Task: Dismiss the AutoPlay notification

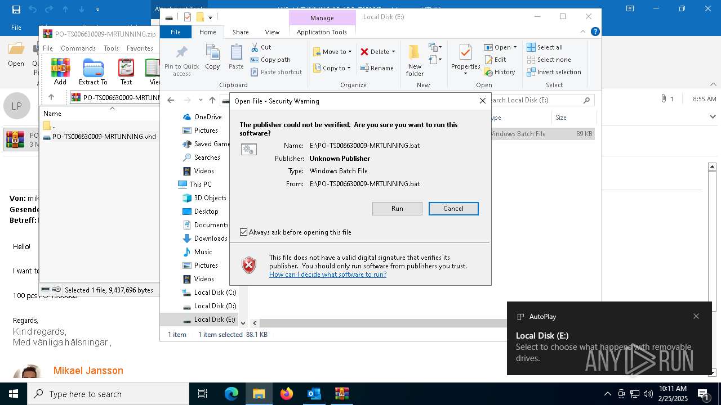Action: coord(696,316)
